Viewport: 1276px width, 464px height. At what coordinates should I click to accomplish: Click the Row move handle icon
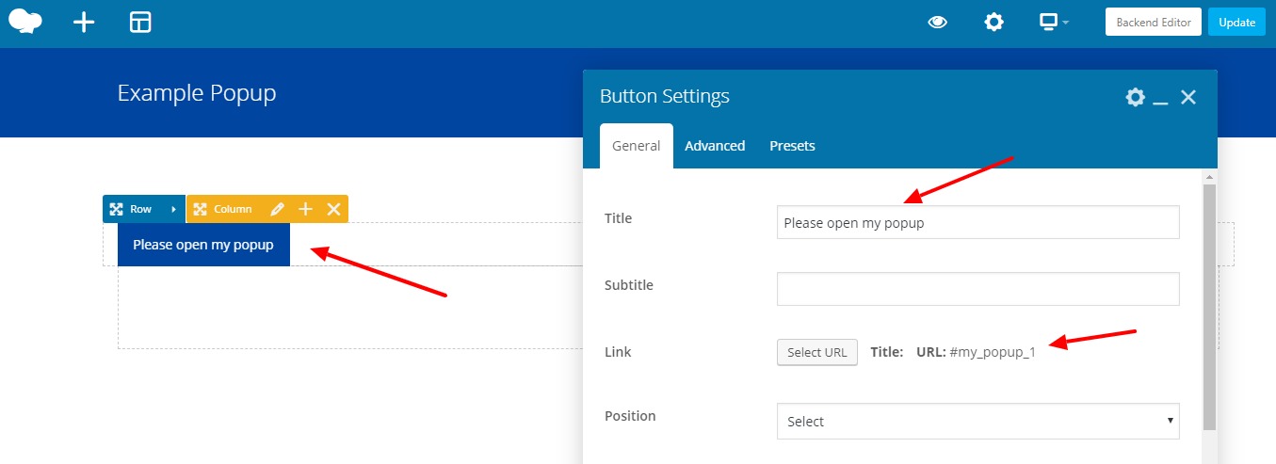pos(116,209)
